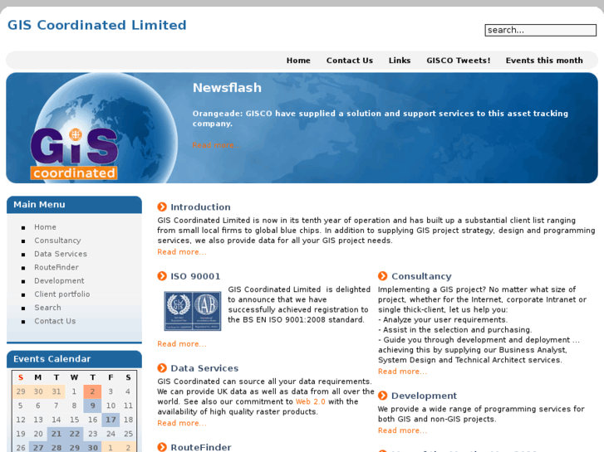
Task: Select day 30 in the calendar's bottom row
Action: (x=92, y=448)
